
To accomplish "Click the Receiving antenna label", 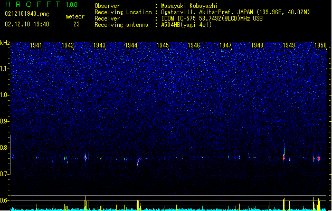I will coord(121,25).
